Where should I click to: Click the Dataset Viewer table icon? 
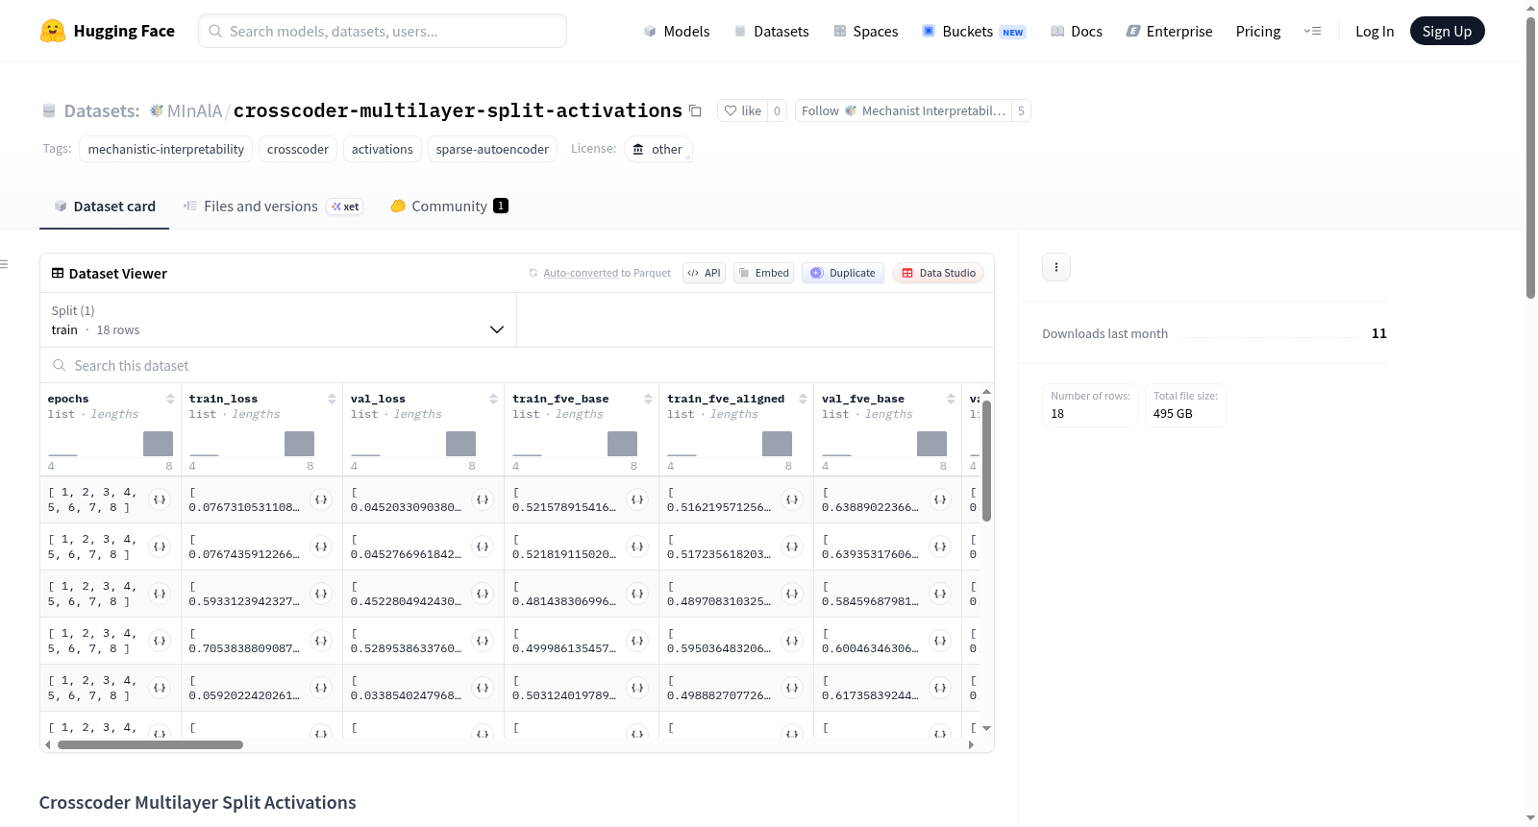pos(58,273)
